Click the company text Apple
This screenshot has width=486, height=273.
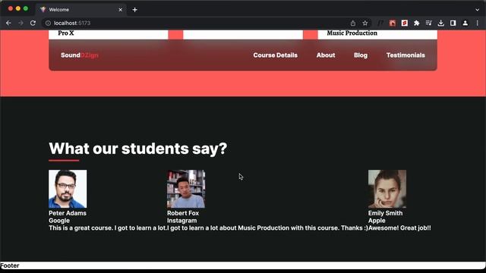(377, 221)
